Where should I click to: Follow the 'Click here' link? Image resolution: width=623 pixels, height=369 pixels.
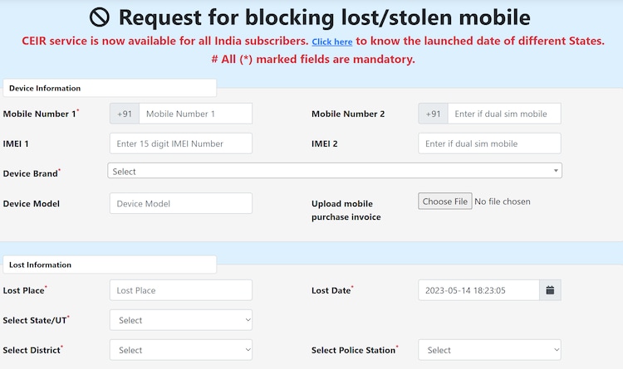coord(332,41)
